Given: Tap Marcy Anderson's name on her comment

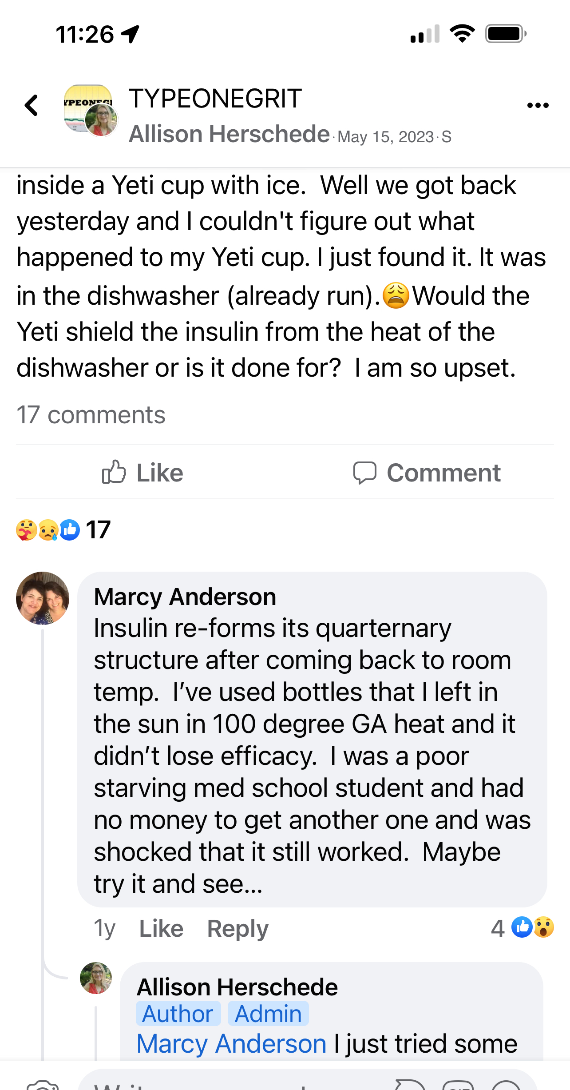Looking at the screenshot, I should coord(185,597).
